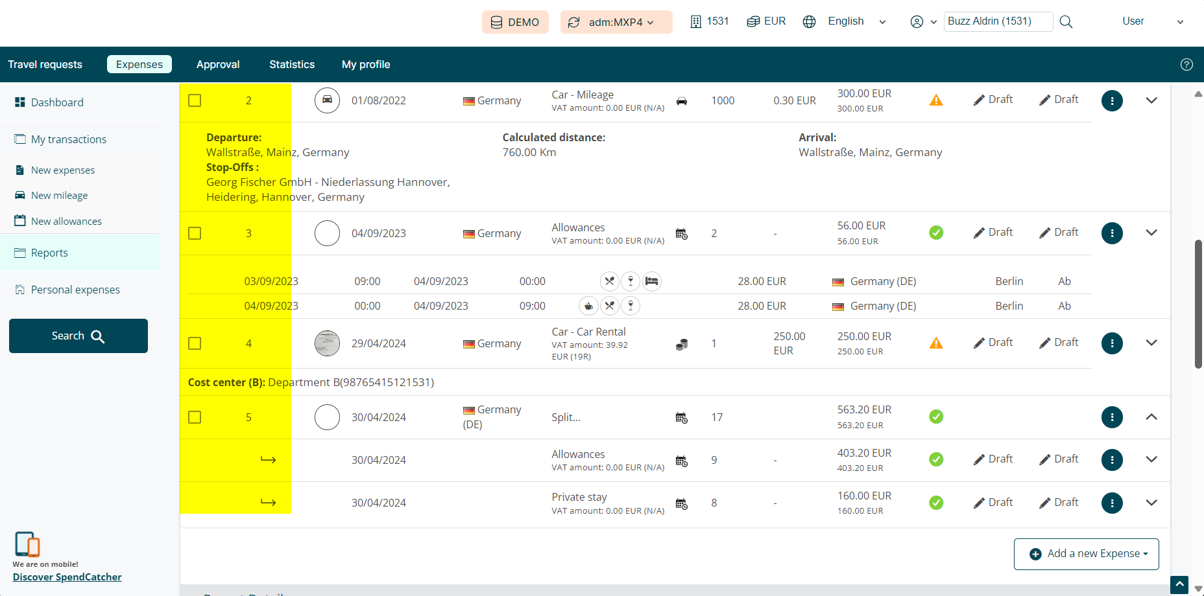Open the Add a new Expense dropdown
Image resolution: width=1204 pixels, height=596 pixels.
(x=1087, y=554)
